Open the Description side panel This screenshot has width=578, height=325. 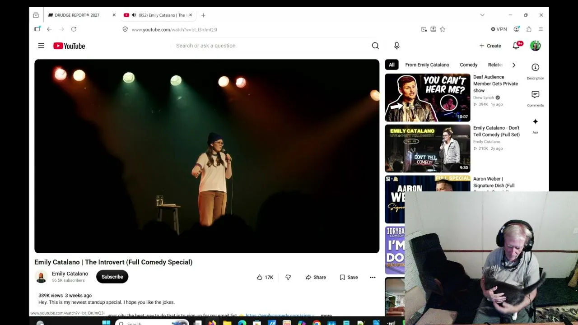(x=535, y=71)
